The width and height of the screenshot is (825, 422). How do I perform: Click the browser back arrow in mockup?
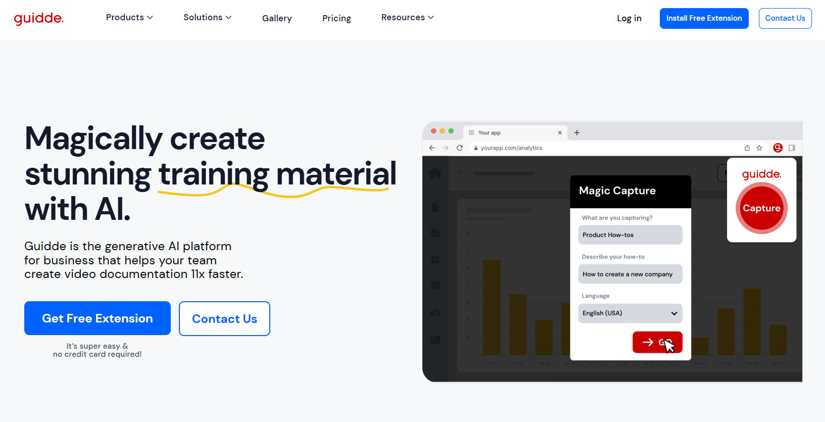pyautogui.click(x=432, y=148)
